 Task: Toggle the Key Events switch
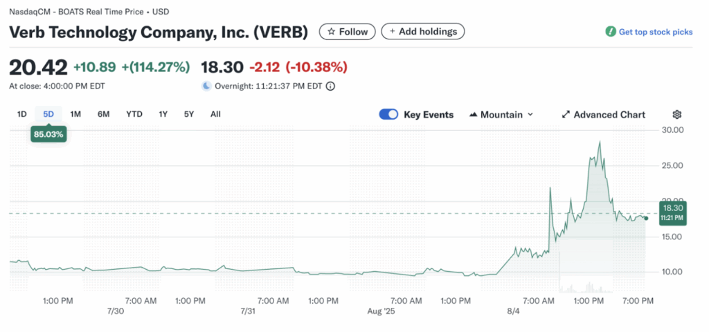point(388,115)
